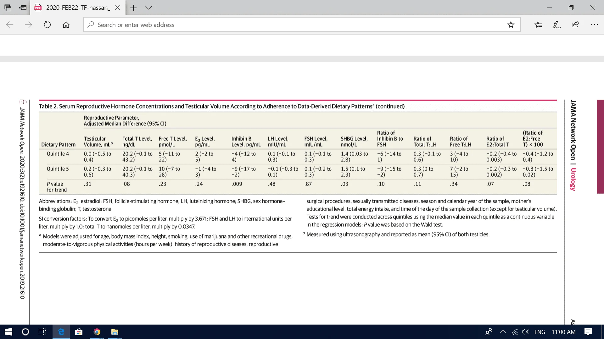Open File Explorer from taskbar
Screen dimensions: 604x339
[115, 332]
